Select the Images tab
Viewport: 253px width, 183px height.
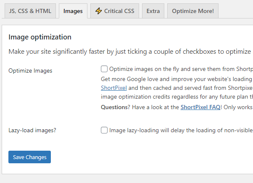pyautogui.click(x=73, y=11)
